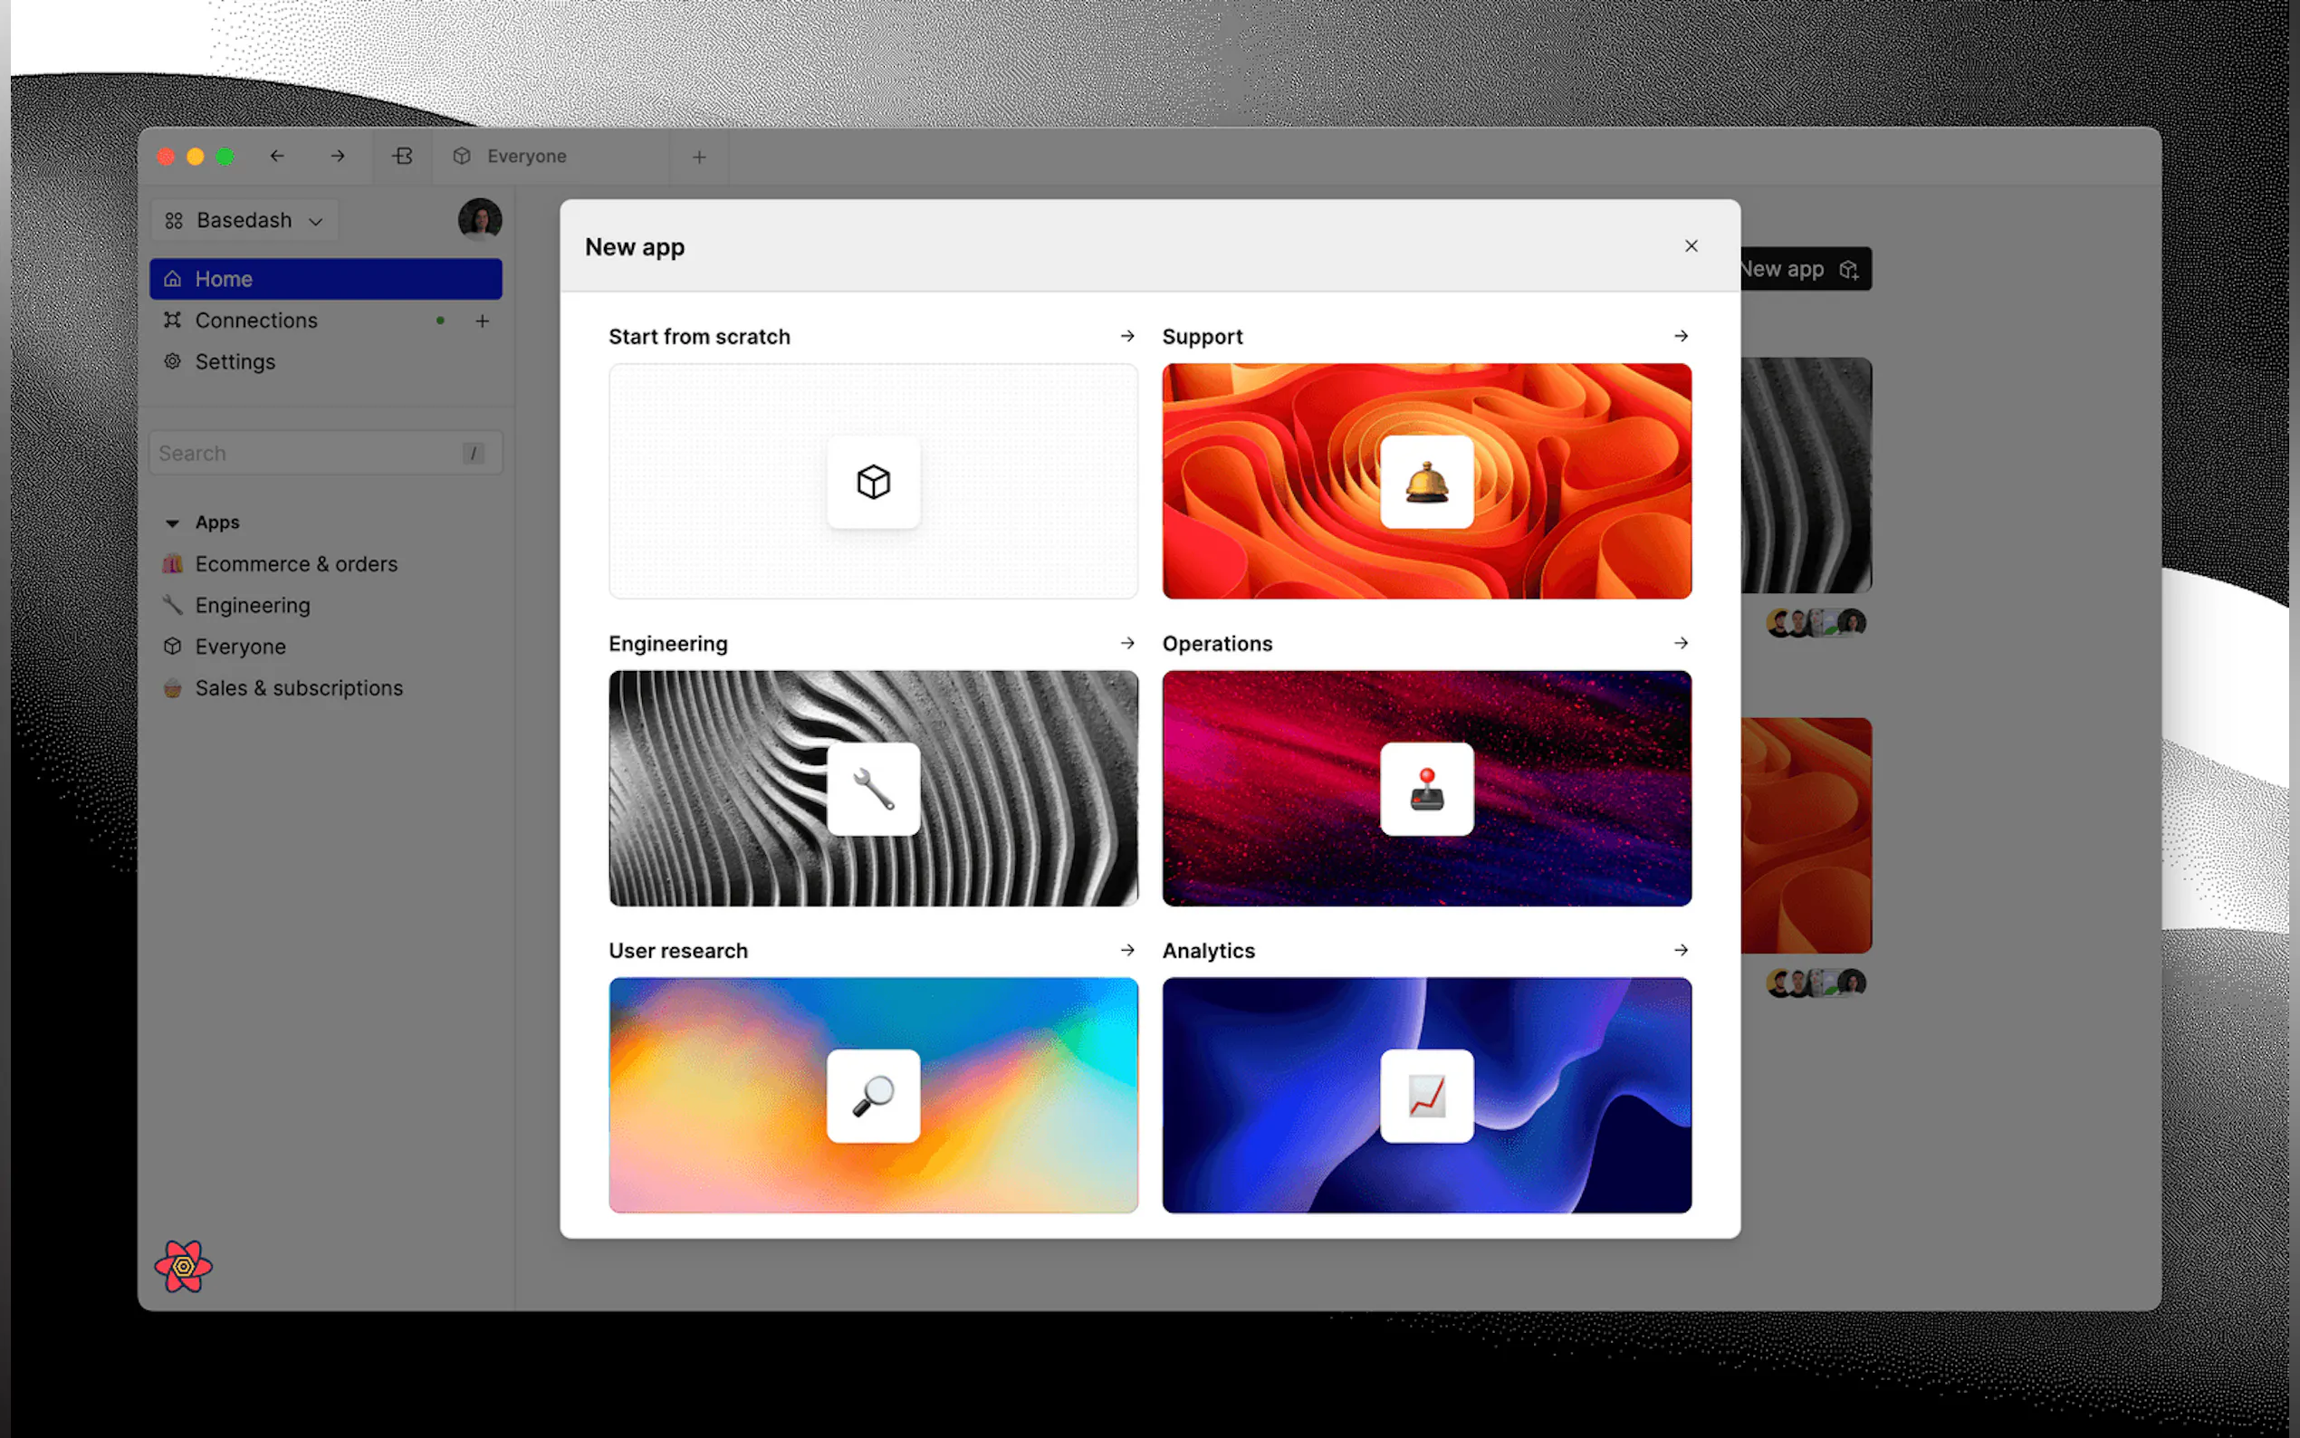Switch to the Everyone tab
This screenshot has width=2300, height=1438.
[526, 156]
